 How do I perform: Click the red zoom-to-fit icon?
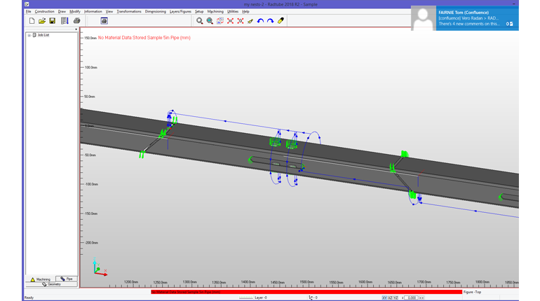pyautogui.click(x=230, y=21)
